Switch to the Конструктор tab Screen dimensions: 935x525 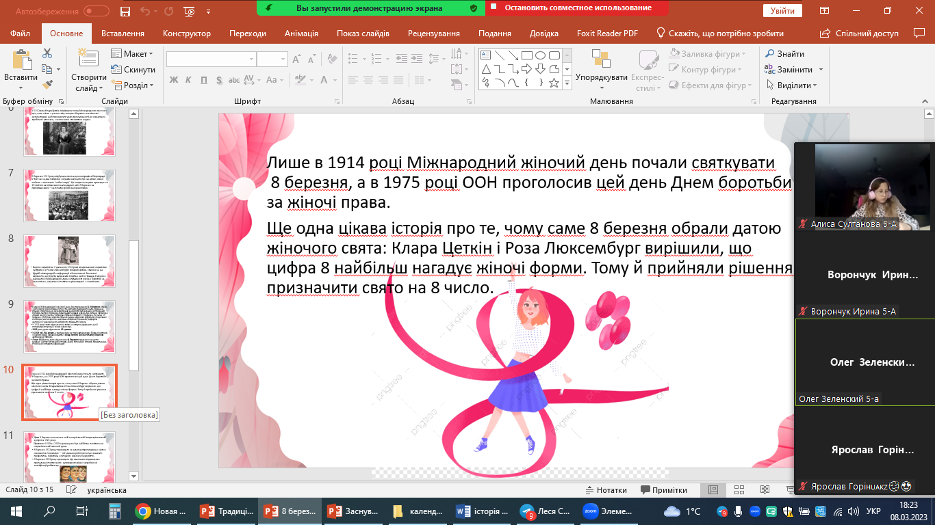point(186,33)
